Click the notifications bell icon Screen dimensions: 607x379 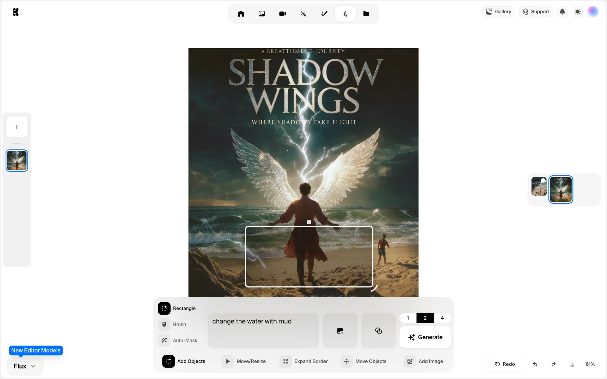click(x=562, y=12)
